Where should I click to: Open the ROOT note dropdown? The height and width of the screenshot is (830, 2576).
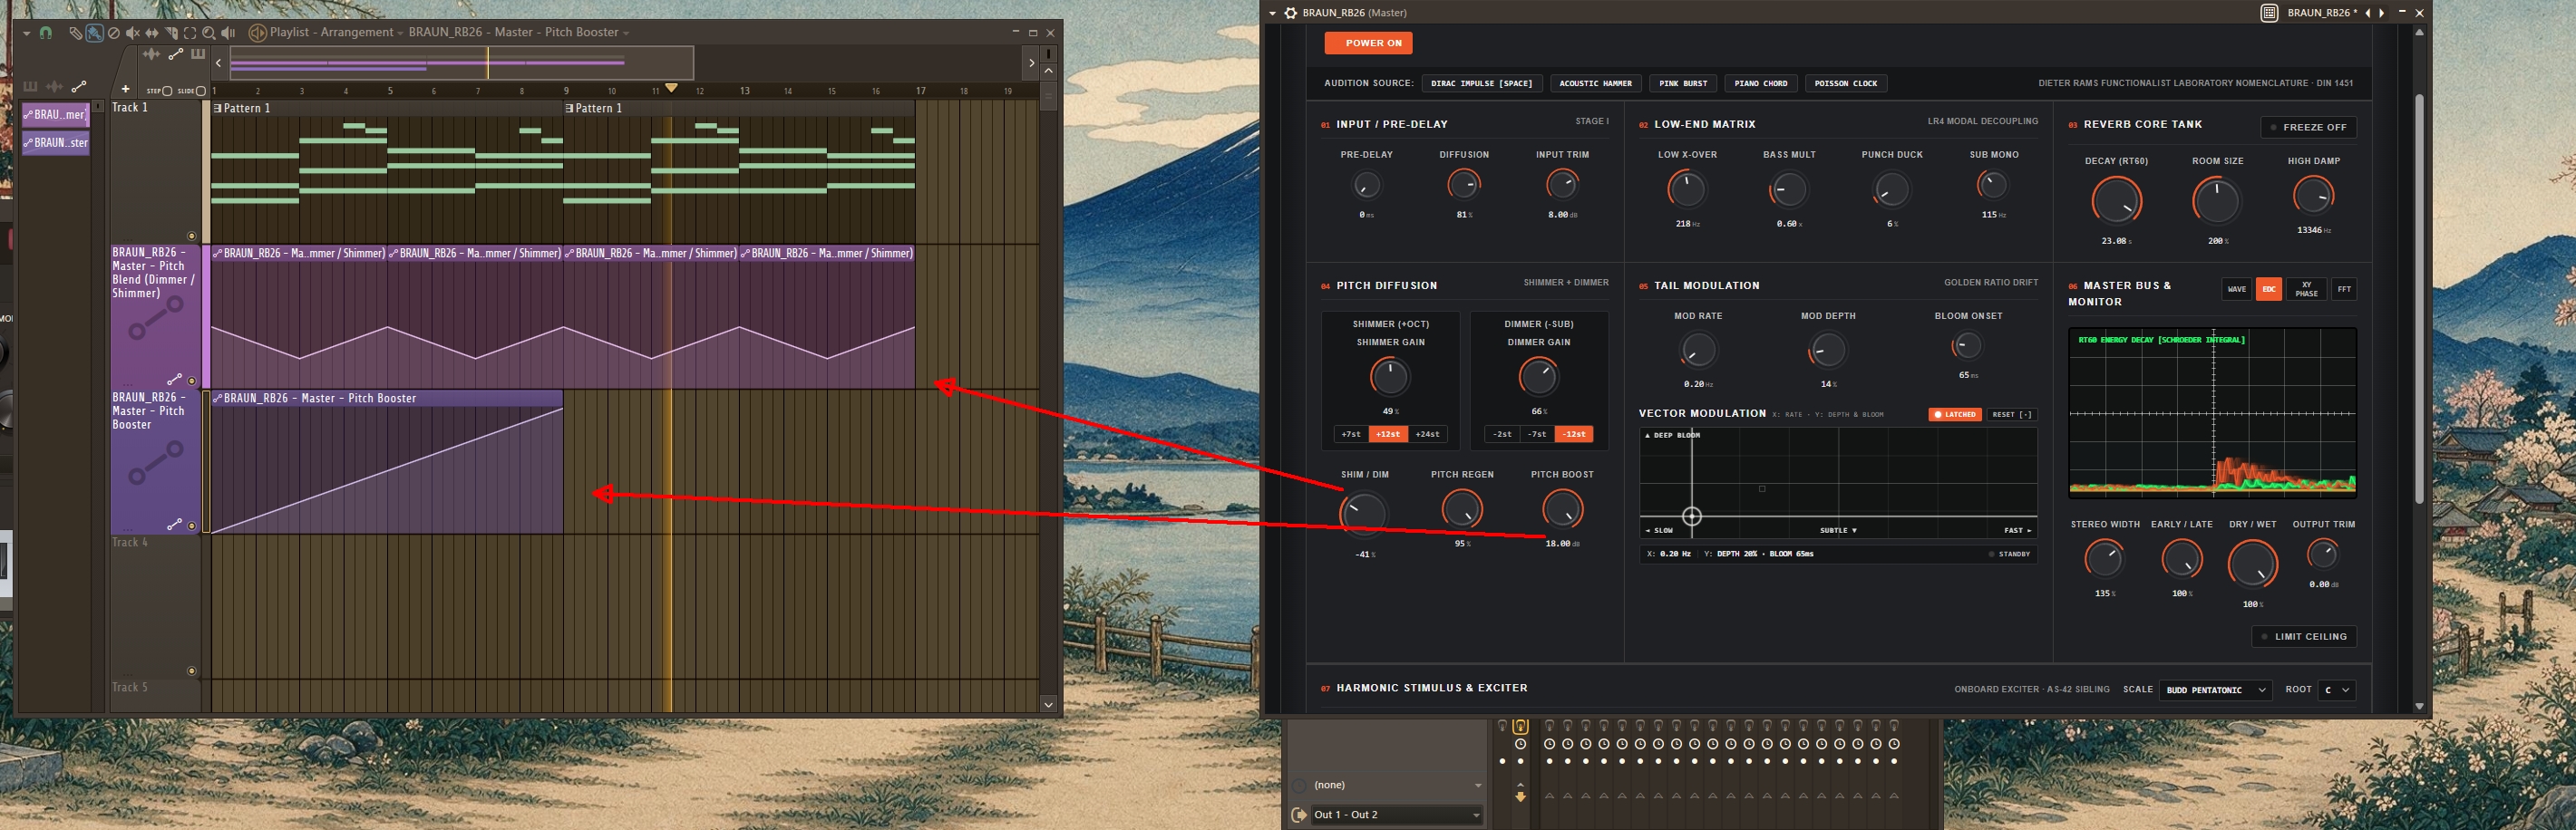click(2336, 690)
